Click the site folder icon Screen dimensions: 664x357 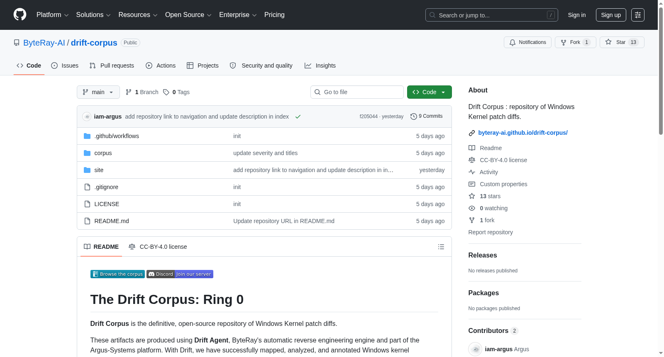87,170
